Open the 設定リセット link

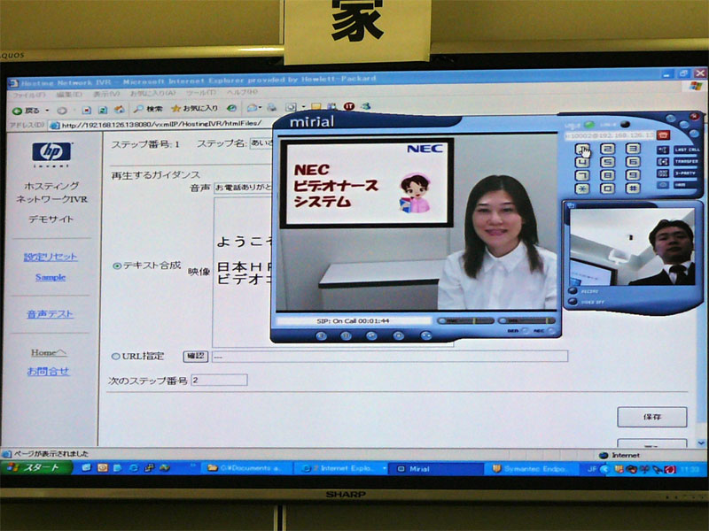(x=51, y=257)
